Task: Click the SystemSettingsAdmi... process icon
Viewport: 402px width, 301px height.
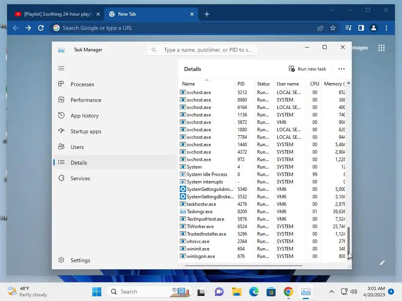Action: coord(183,189)
